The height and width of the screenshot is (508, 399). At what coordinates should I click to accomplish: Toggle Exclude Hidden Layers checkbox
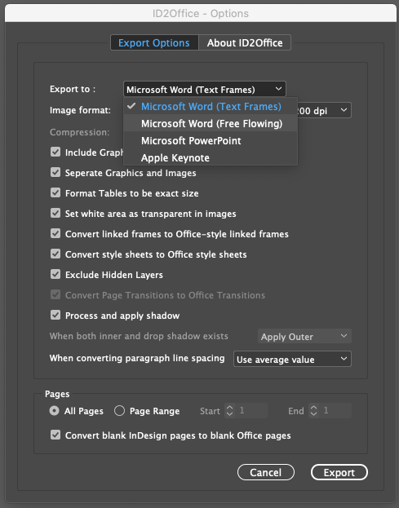(55, 275)
